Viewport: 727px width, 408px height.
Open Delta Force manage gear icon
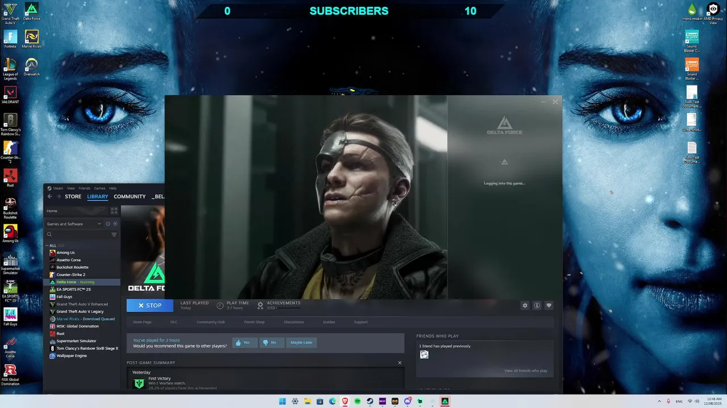click(x=525, y=305)
